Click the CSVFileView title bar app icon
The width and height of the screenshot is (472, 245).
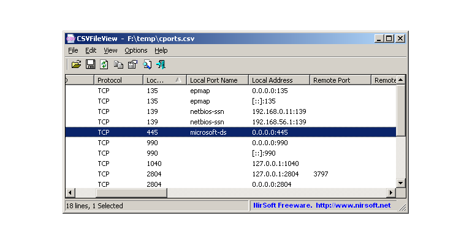(x=70, y=39)
